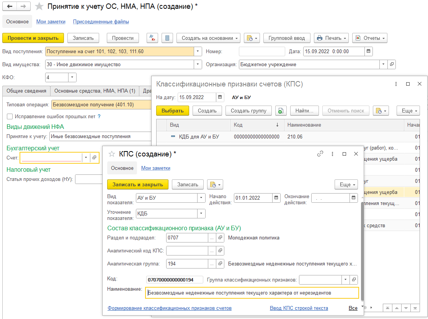The height and width of the screenshot is (319, 428).
Task: Expand the Вид показателя dropdown
Action: (201, 198)
